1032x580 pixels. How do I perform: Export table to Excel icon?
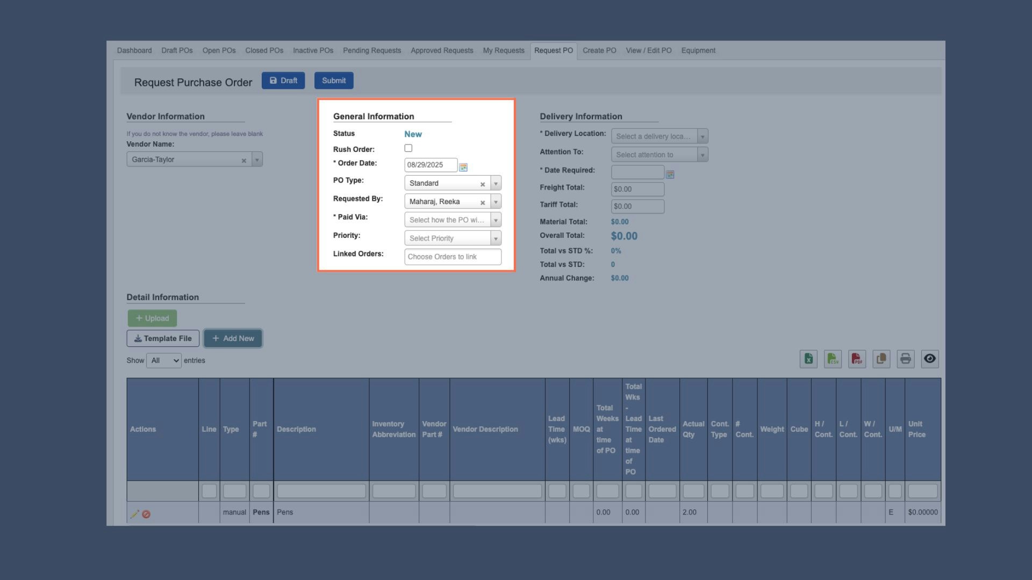808,359
